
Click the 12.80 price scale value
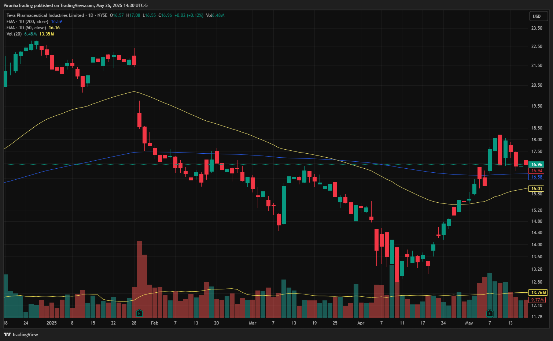coord(537,282)
